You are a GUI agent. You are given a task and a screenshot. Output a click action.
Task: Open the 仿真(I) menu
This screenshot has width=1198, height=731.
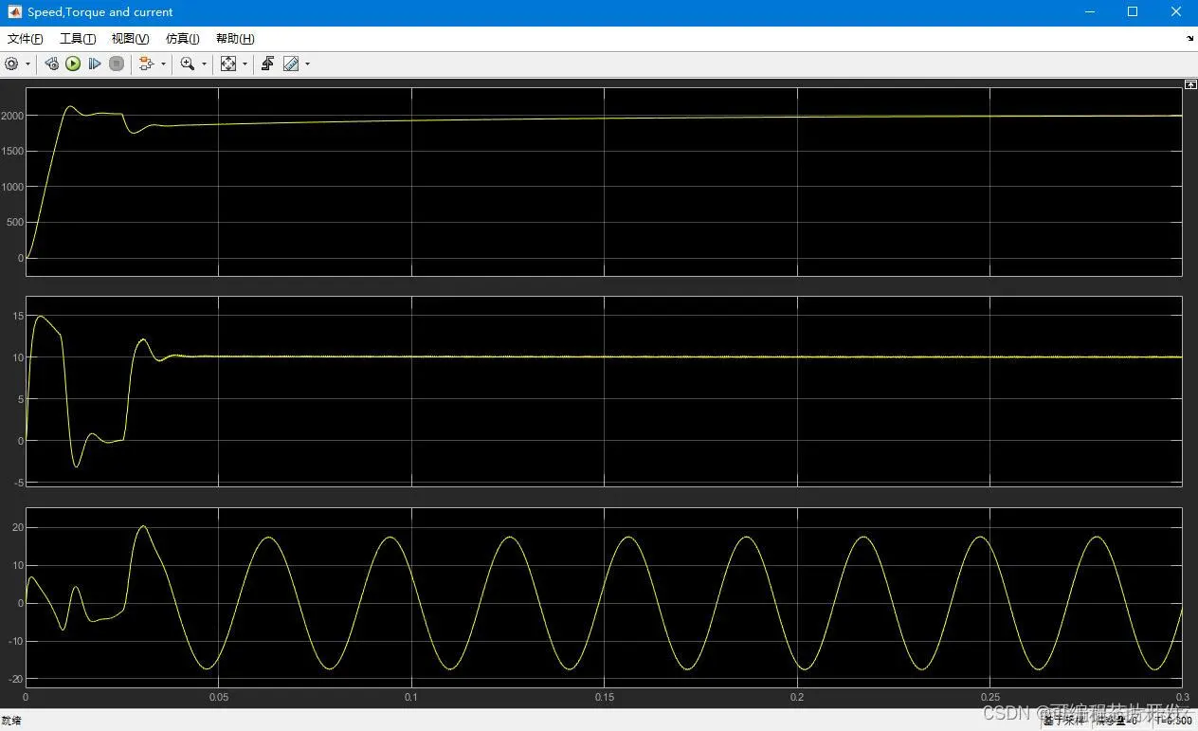click(182, 39)
